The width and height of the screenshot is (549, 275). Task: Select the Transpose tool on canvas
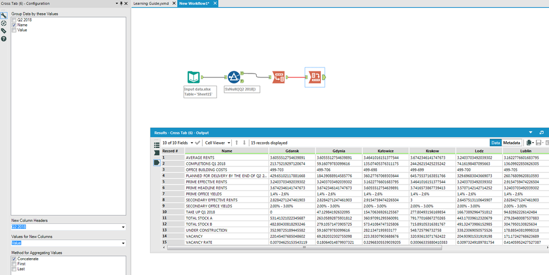(x=279, y=77)
